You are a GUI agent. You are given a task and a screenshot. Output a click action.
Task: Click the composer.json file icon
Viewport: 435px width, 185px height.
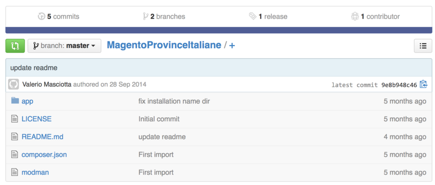tap(15, 154)
